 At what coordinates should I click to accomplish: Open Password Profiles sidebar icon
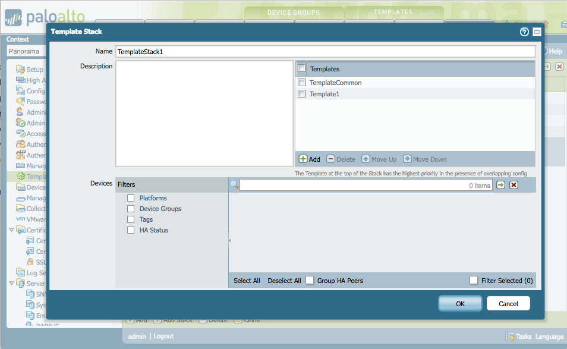21,101
